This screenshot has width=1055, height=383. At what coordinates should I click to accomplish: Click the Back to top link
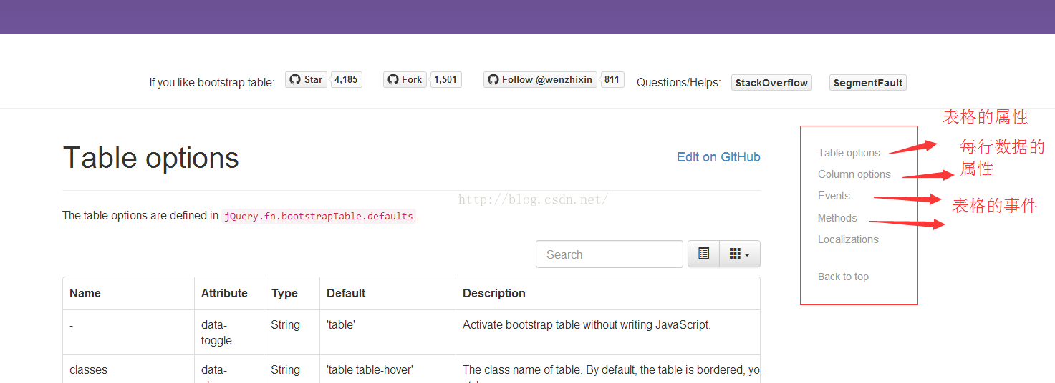point(843,277)
